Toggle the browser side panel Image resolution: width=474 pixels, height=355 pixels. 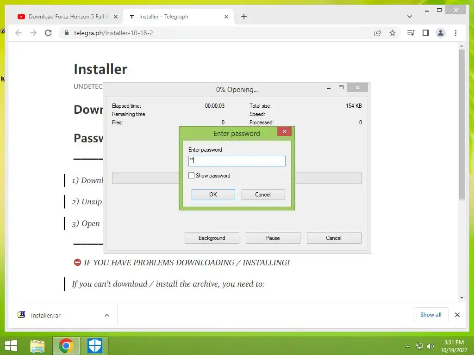pyautogui.click(x=426, y=33)
